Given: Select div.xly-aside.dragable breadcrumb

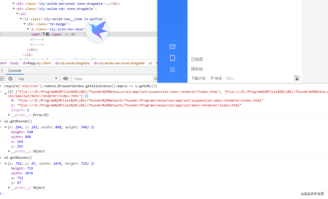Looking at the screenshot, I should [x=72, y=63].
